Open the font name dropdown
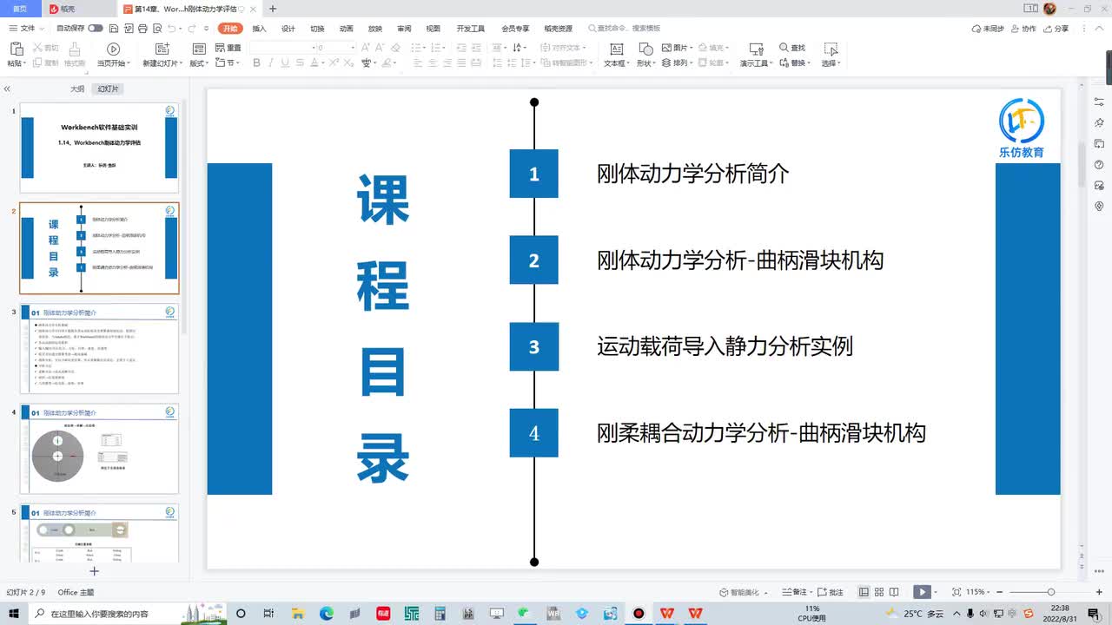Screen dimensions: 1112x625 point(314,48)
